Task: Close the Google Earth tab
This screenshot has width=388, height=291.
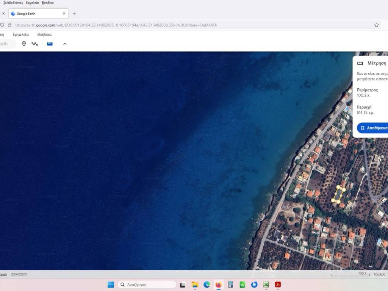Action: point(64,14)
